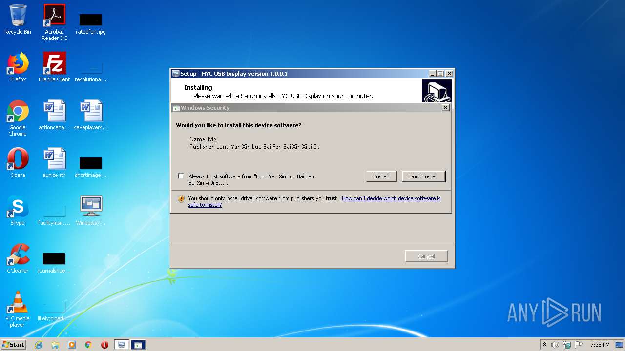Launch CCleaner desktop shortcut

(18, 258)
